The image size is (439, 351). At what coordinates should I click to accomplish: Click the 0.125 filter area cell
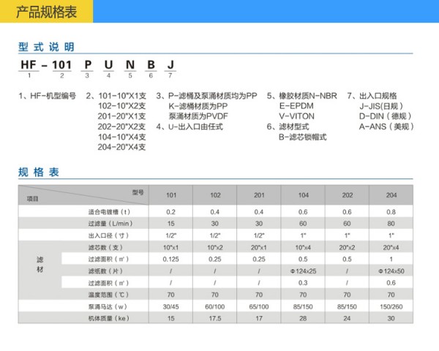click(x=170, y=259)
